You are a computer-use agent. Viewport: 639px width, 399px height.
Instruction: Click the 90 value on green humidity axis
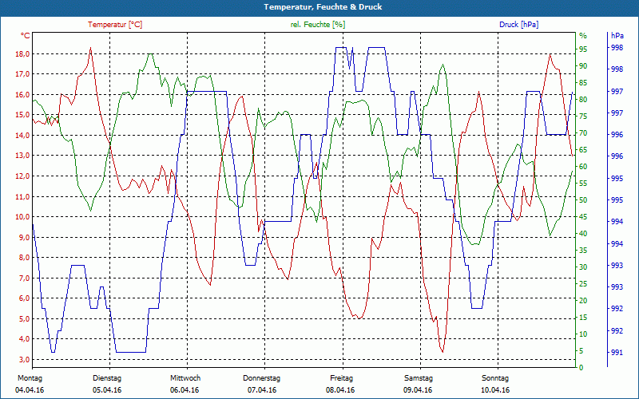pyautogui.click(x=583, y=66)
